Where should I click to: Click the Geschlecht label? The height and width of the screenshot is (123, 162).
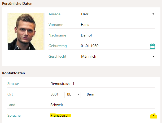pos(58,57)
